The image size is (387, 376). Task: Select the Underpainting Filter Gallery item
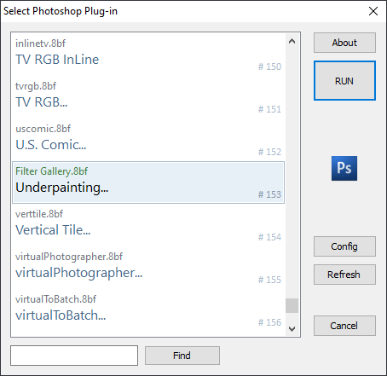pyautogui.click(x=148, y=182)
